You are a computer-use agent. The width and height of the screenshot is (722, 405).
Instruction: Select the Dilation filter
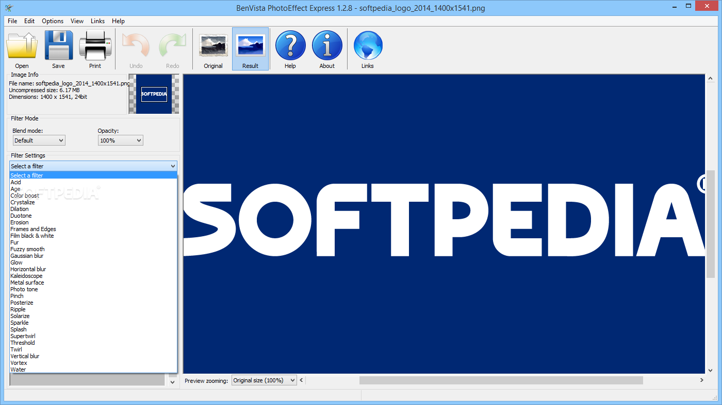[x=93, y=209]
